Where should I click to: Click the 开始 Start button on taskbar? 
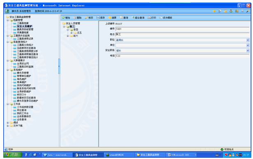13,155
